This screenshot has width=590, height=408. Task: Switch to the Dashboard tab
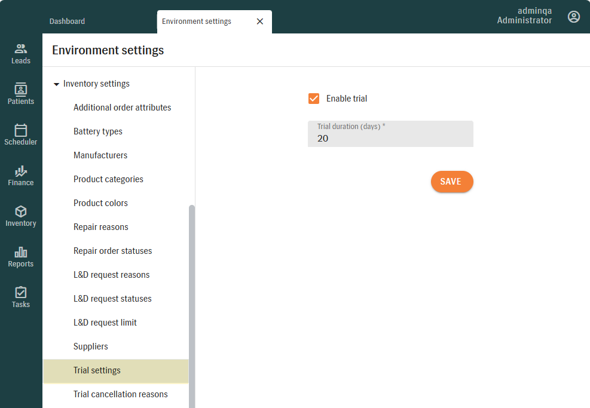point(67,22)
